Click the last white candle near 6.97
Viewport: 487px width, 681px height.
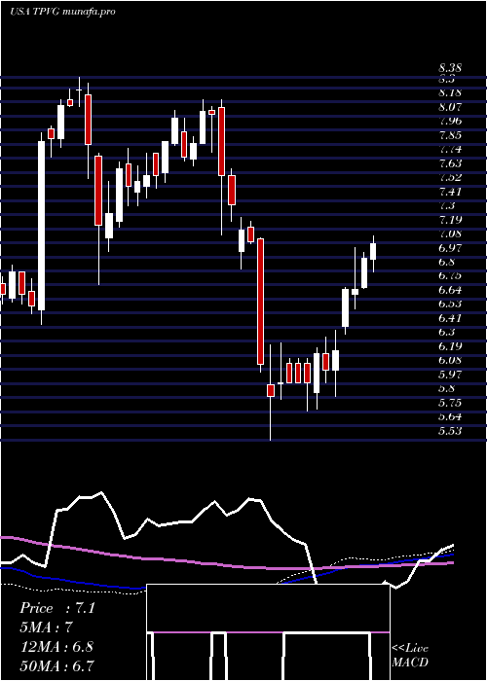373,251
